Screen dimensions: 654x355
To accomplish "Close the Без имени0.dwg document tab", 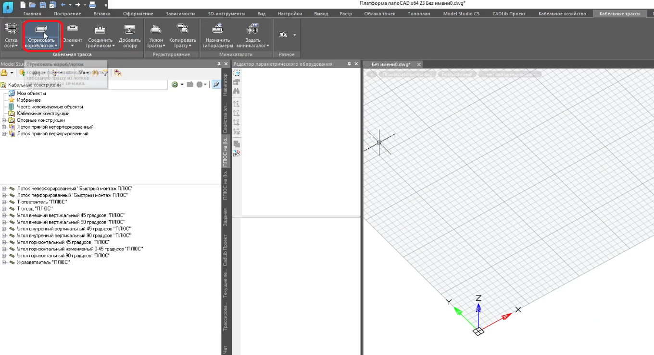I will pyautogui.click(x=419, y=64).
